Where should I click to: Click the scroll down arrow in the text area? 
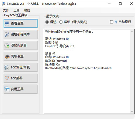click(132, 111)
